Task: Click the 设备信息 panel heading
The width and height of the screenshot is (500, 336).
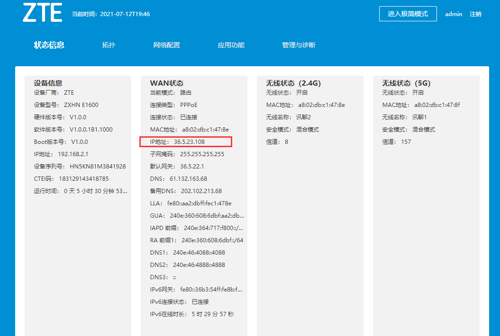Action: tap(48, 83)
